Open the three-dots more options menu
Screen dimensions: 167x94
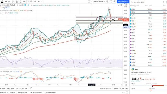pyautogui.click(x=24, y=2)
